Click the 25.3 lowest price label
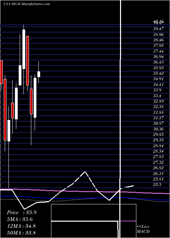The image size is (170, 238). pyautogui.click(x=157, y=185)
